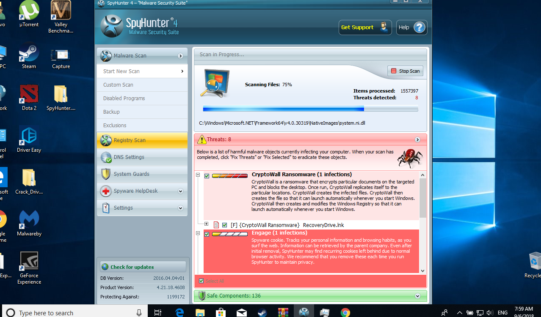The image size is (541, 317).
Task: Click the Start New Scan submenu arrow
Action: pos(182,71)
